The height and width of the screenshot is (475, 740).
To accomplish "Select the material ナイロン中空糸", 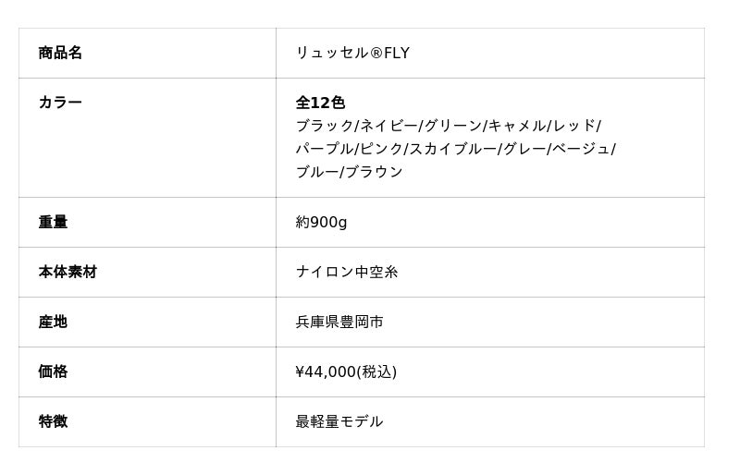I will (347, 272).
